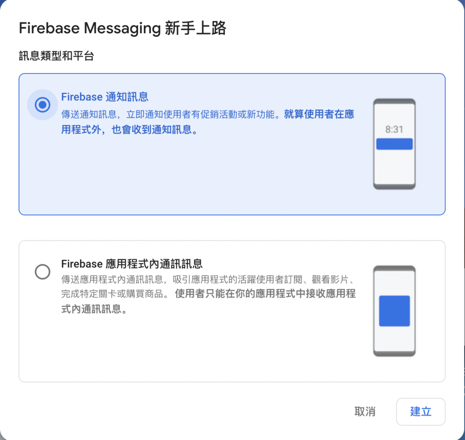Select the Firebase 應用程式內通訊訊息 radio button
This screenshot has height=440, width=465.
point(42,272)
